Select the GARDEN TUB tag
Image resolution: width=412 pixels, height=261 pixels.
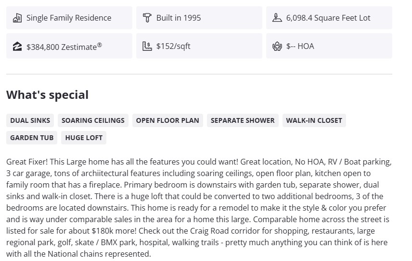tap(32, 138)
